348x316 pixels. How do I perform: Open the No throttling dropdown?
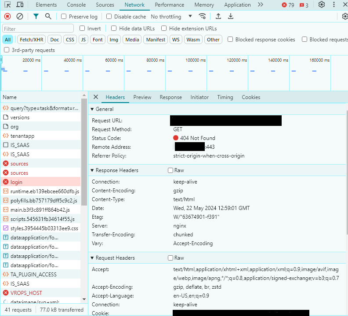click(171, 17)
